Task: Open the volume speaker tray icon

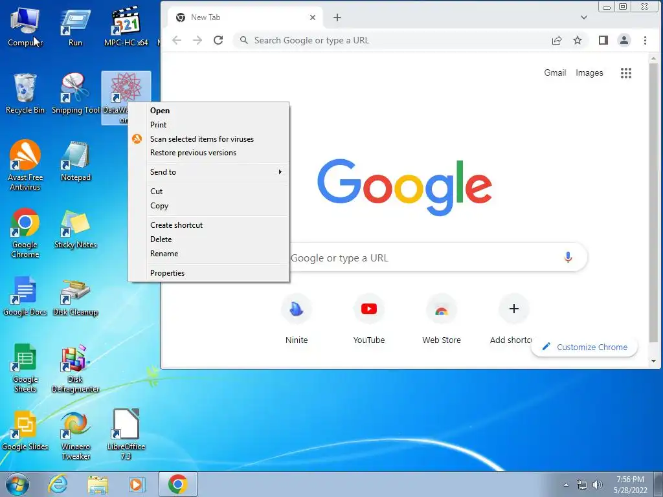Action: click(598, 485)
